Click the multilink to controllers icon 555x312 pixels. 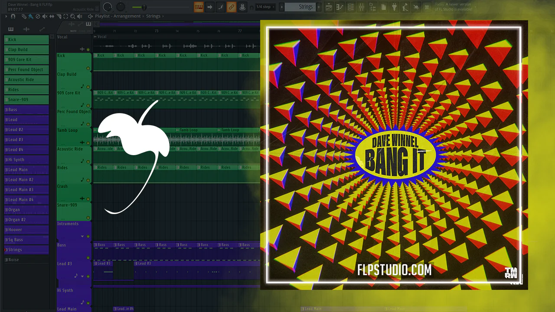[x=242, y=7]
